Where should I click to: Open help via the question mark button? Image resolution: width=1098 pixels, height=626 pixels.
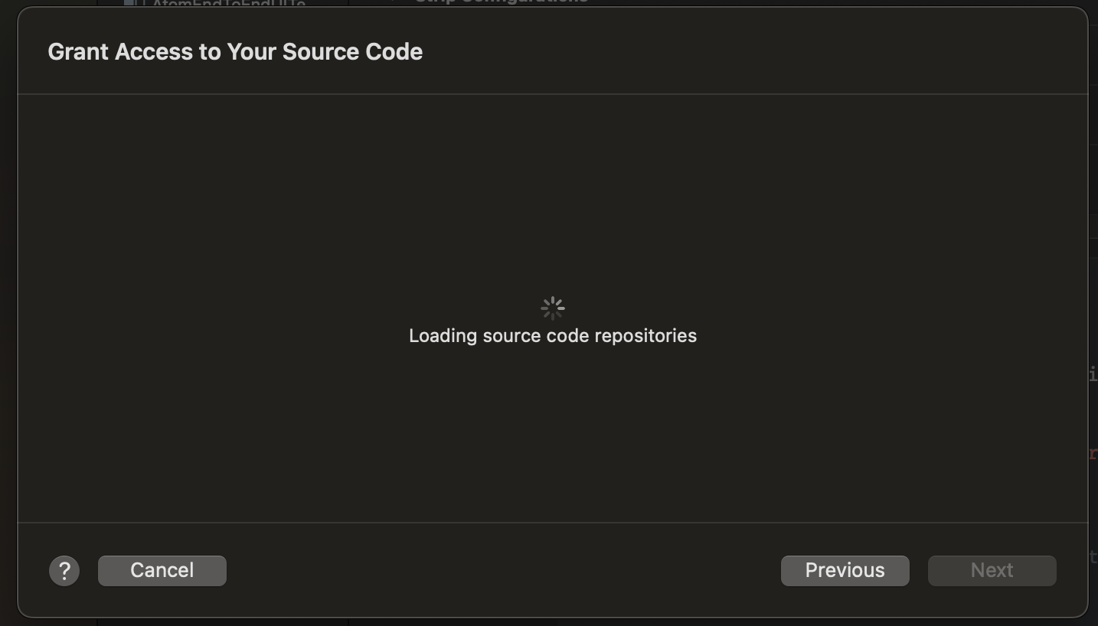point(64,571)
